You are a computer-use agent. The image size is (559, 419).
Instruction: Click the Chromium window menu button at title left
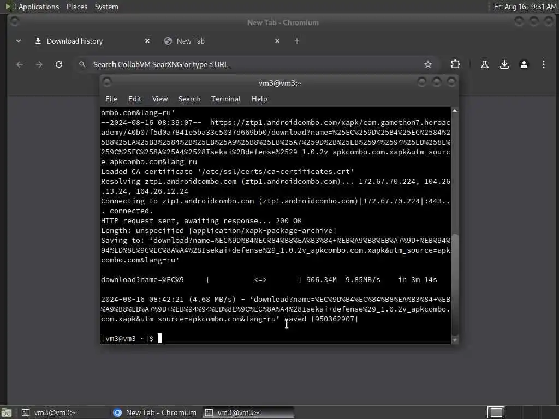[x=15, y=22]
